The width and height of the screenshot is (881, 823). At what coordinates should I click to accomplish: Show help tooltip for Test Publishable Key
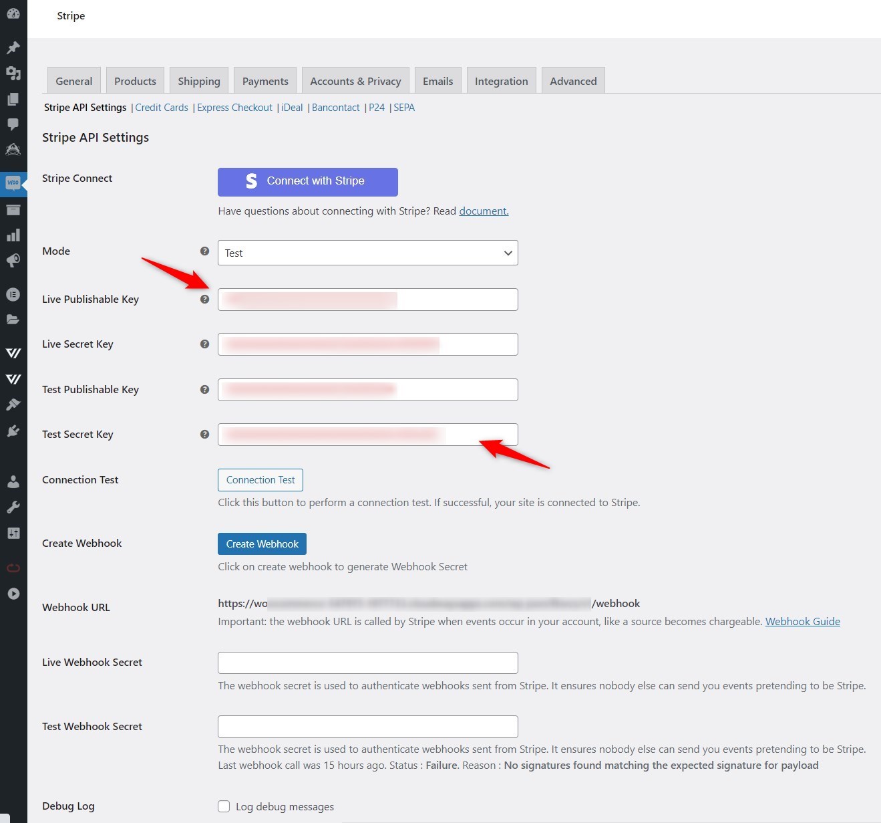tap(205, 389)
